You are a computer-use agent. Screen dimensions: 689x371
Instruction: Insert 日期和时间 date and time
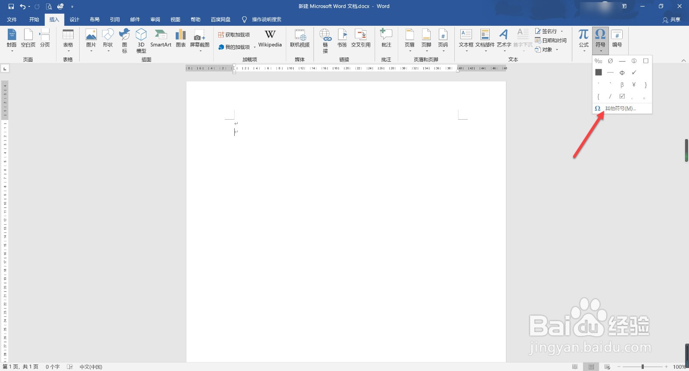551,40
